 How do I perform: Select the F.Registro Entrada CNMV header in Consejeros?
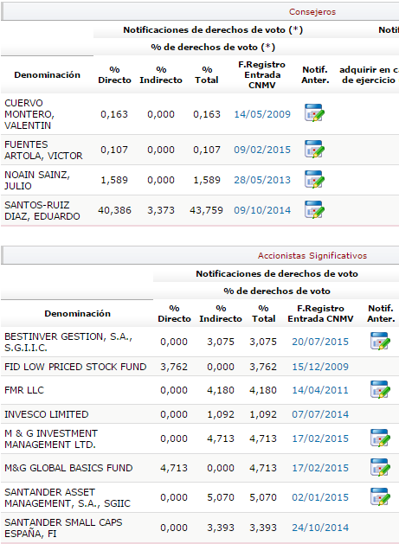pyautogui.click(x=262, y=75)
